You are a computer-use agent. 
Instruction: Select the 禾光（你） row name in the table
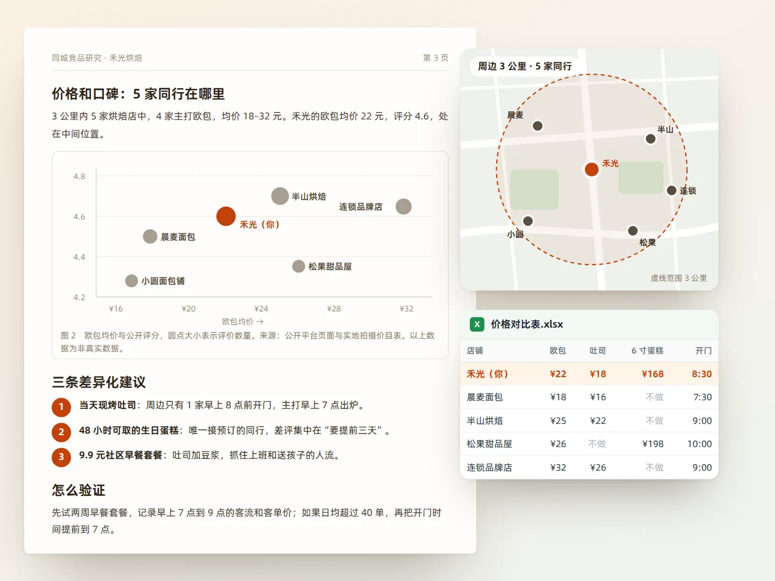coord(487,374)
